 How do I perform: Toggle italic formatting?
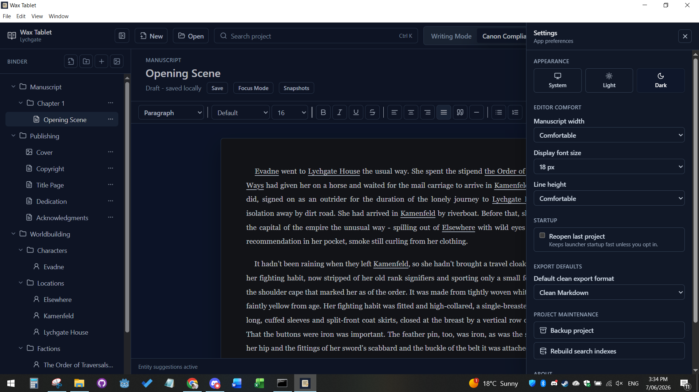pos(339,113)
